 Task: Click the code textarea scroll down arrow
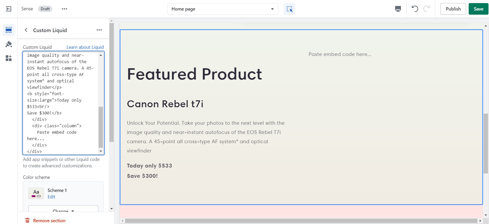[101, 151]
